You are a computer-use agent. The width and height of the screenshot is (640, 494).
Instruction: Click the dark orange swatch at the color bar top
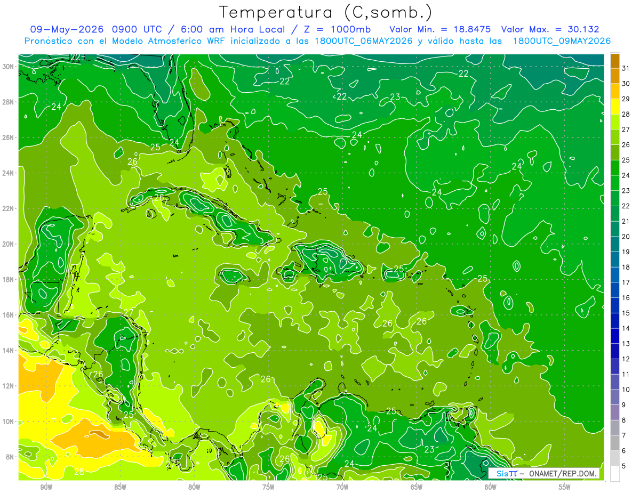(615, 61)
